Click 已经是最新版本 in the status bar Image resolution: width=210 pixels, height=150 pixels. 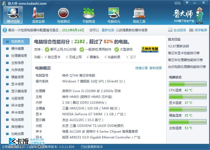coord(92,147)
